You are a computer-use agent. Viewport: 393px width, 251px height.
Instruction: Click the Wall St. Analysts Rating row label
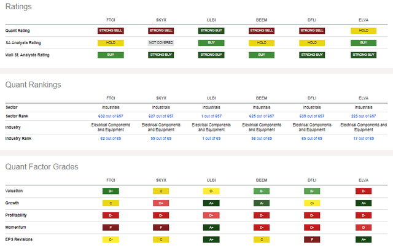click(x=27, y=55)
